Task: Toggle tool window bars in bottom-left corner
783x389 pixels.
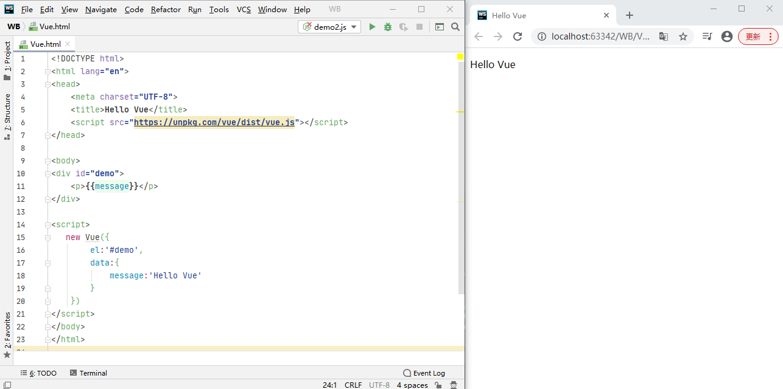Action: pos(7,385)
